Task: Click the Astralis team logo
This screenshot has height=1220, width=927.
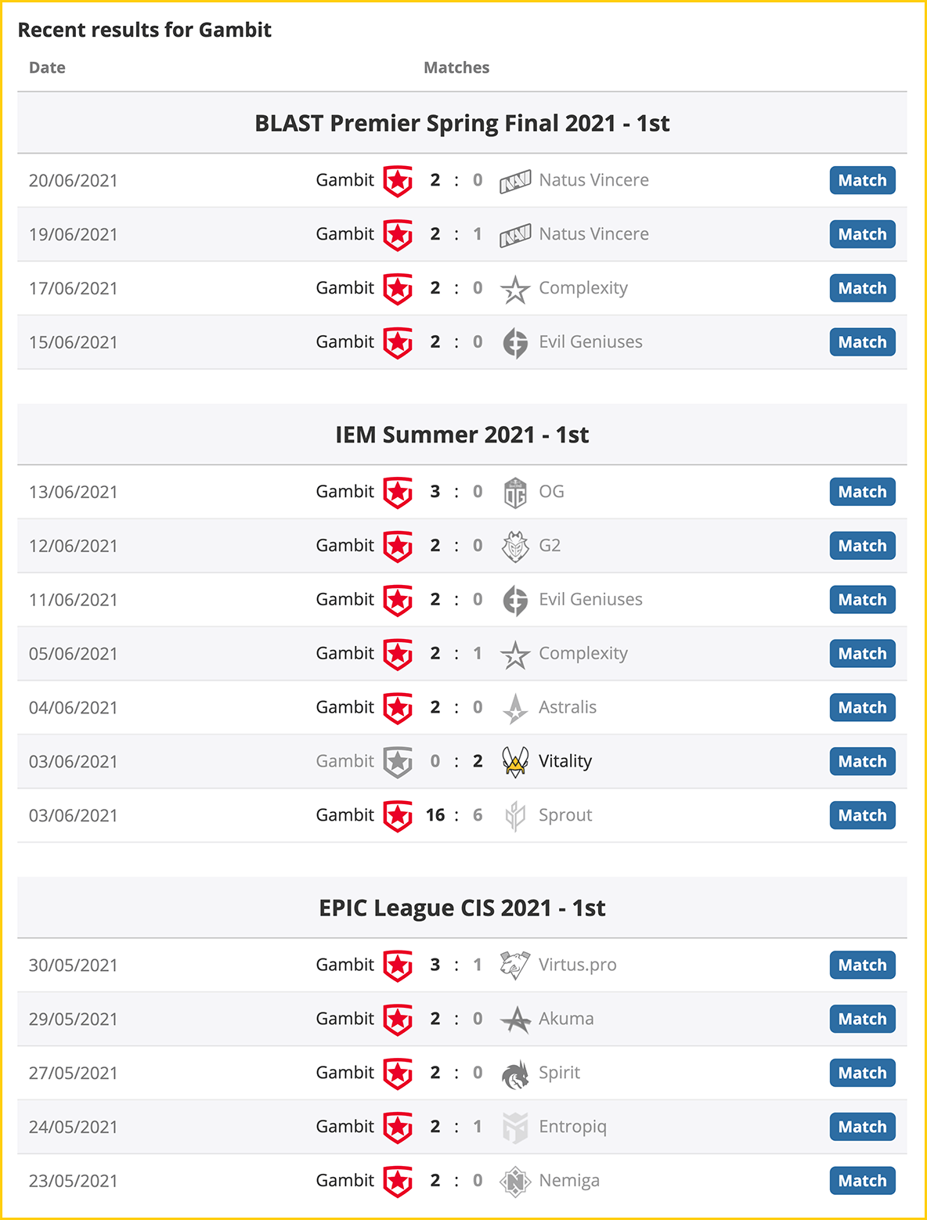Action: click(x=515, y=708)
